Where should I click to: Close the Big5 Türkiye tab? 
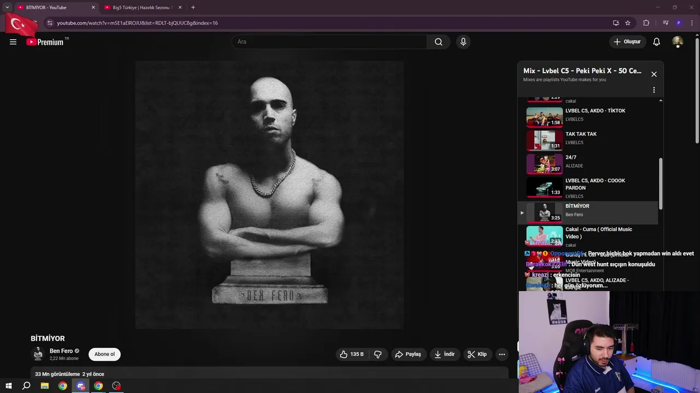[180, 8]
